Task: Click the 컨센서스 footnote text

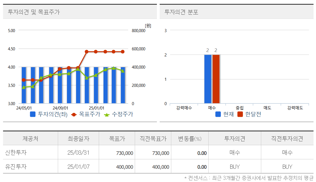Action: (249, 178)
